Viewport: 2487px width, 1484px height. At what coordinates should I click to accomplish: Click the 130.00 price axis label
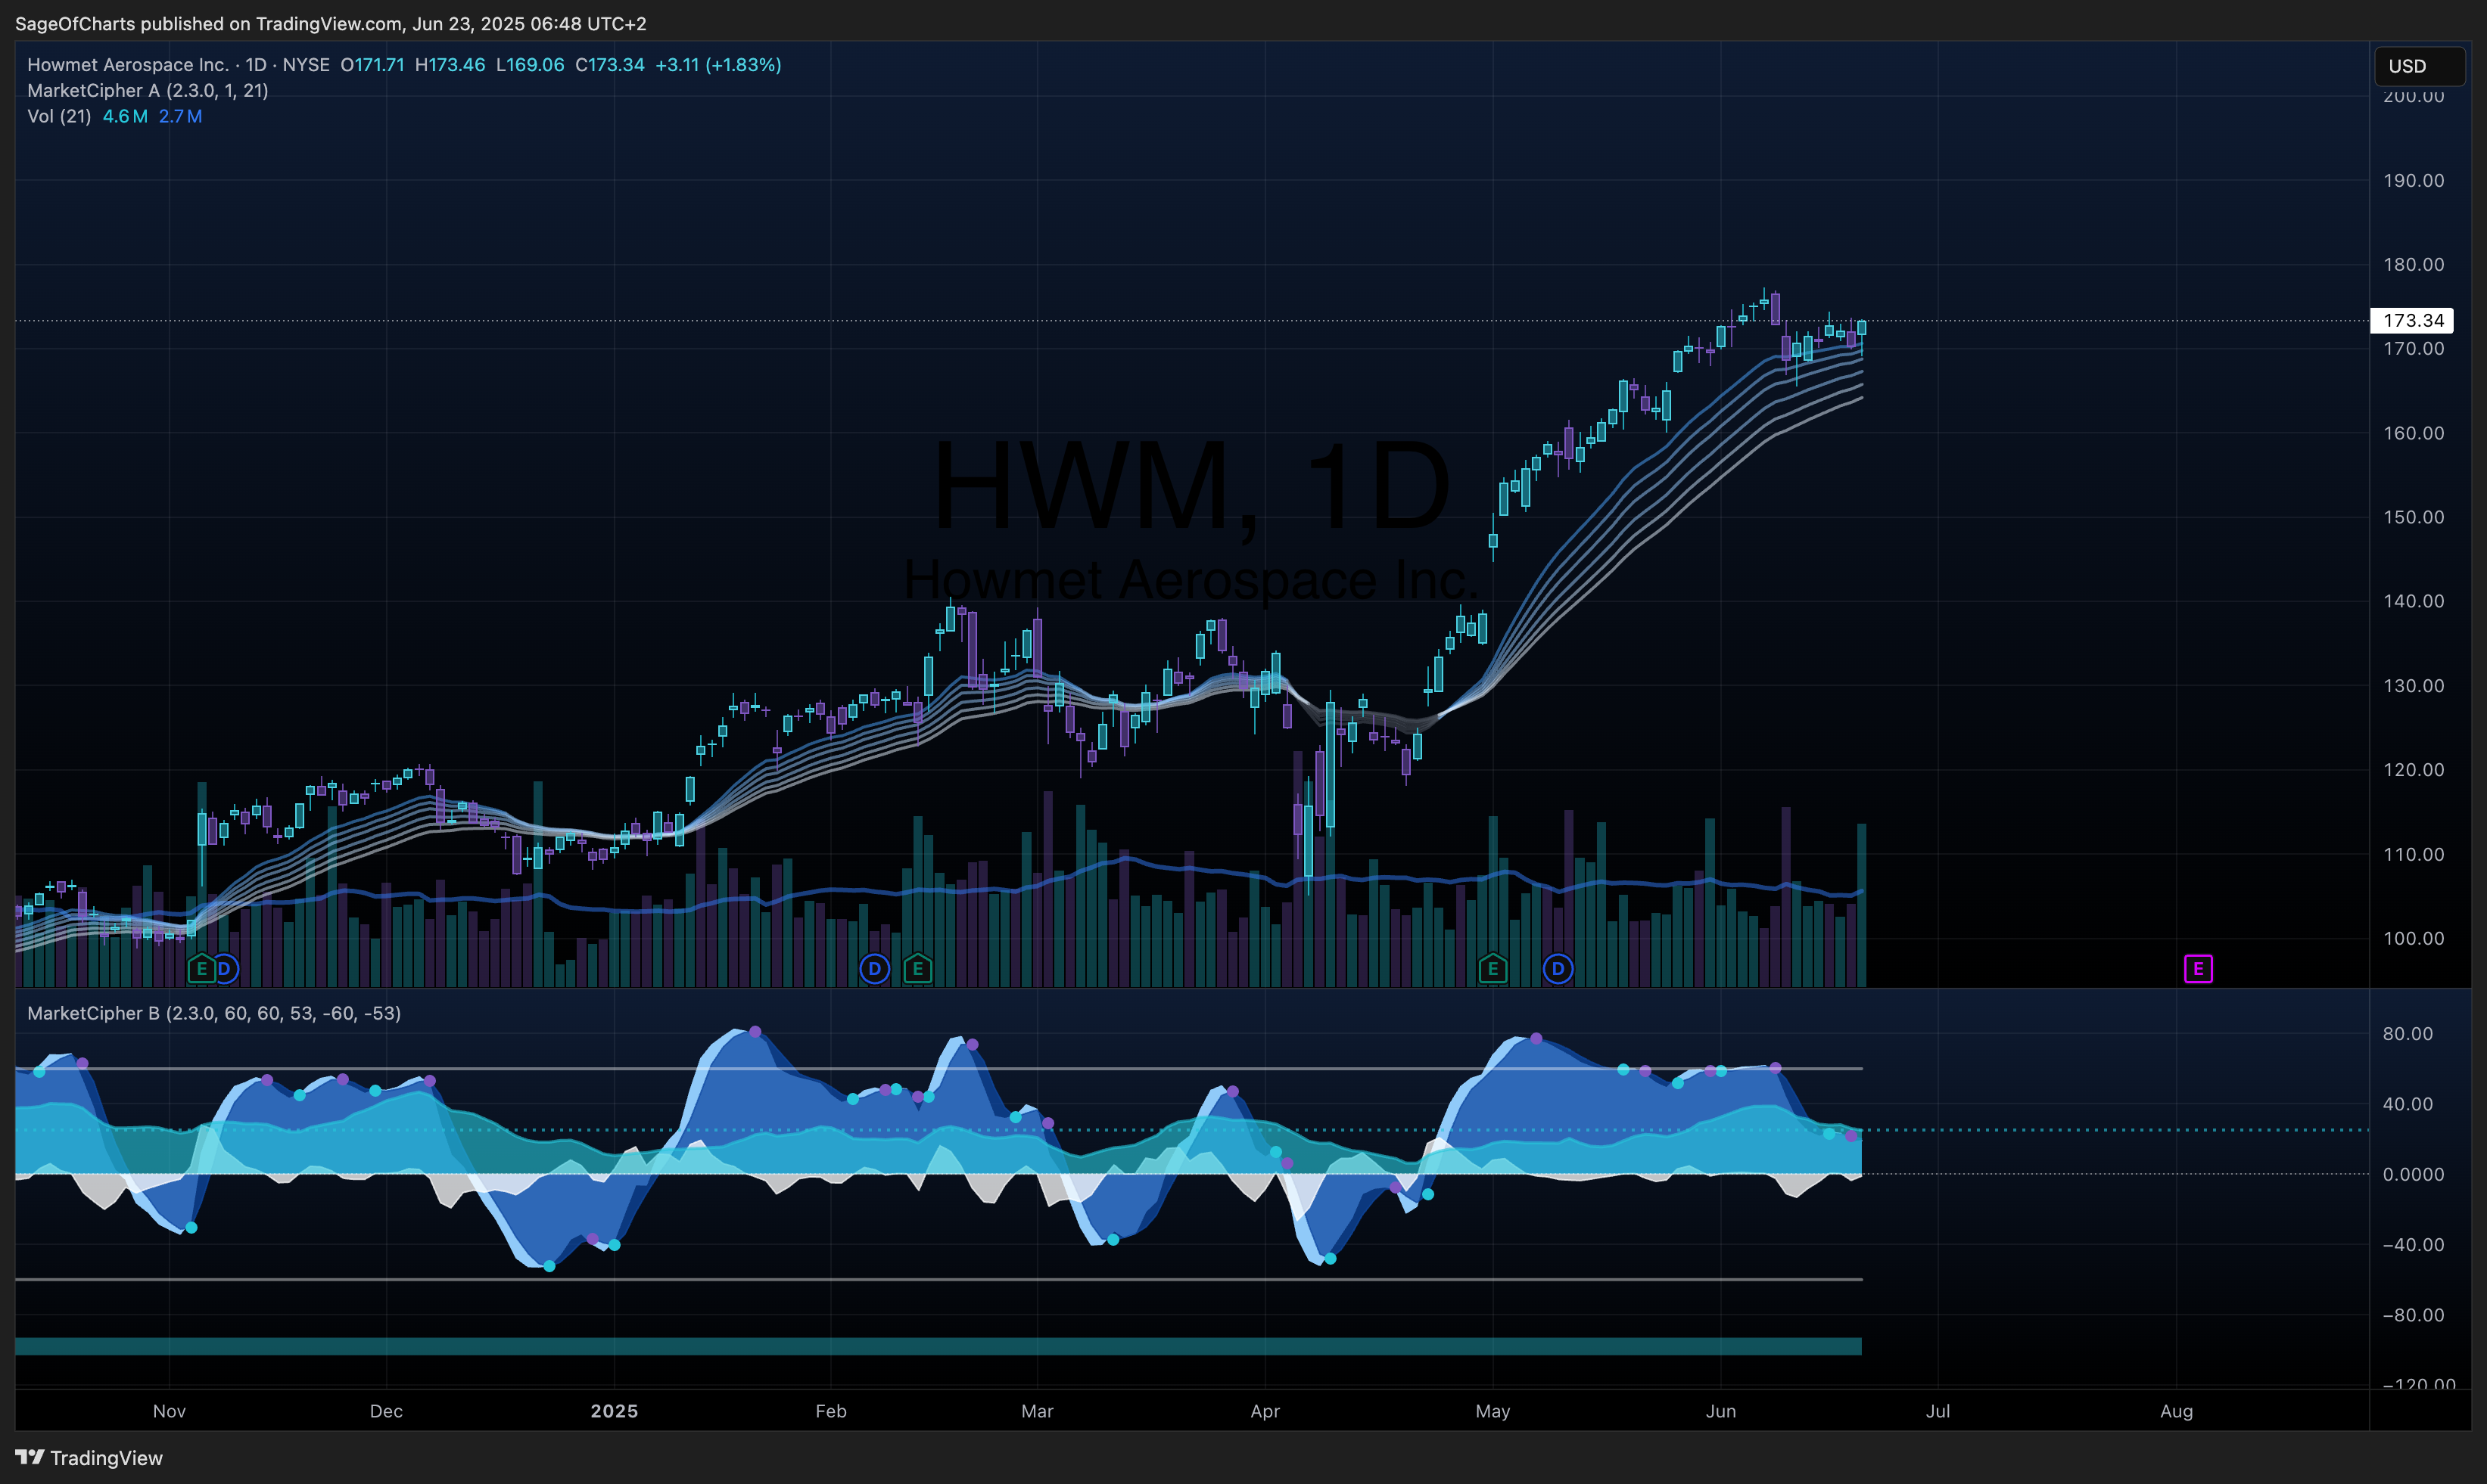click(x=2413, y=686)
